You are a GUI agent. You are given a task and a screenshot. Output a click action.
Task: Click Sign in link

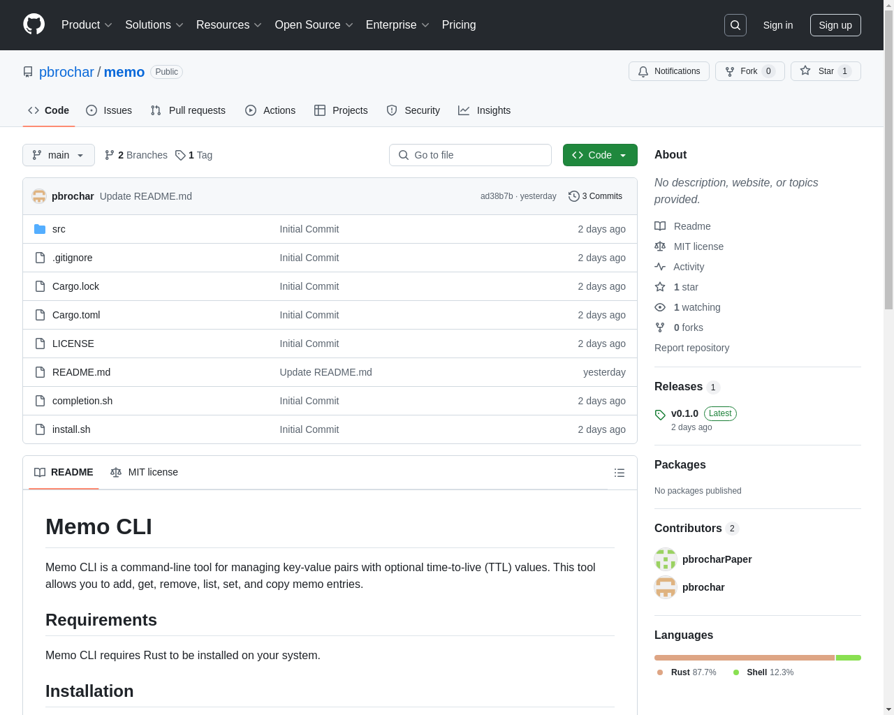click(778, 25)
